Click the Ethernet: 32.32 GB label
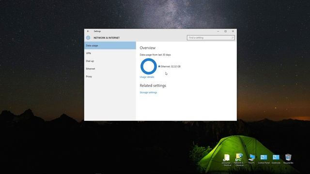310x174 pixels. (170, 67)
